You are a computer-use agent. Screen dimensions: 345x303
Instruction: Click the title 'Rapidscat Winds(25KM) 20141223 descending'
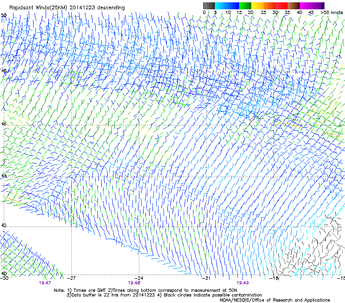coord(67,8)
